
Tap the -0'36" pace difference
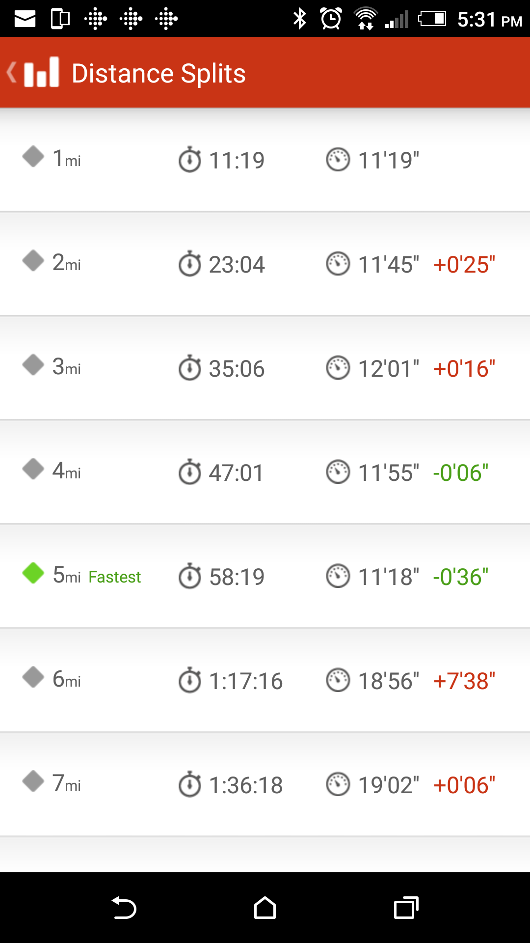tap(461, 577)
